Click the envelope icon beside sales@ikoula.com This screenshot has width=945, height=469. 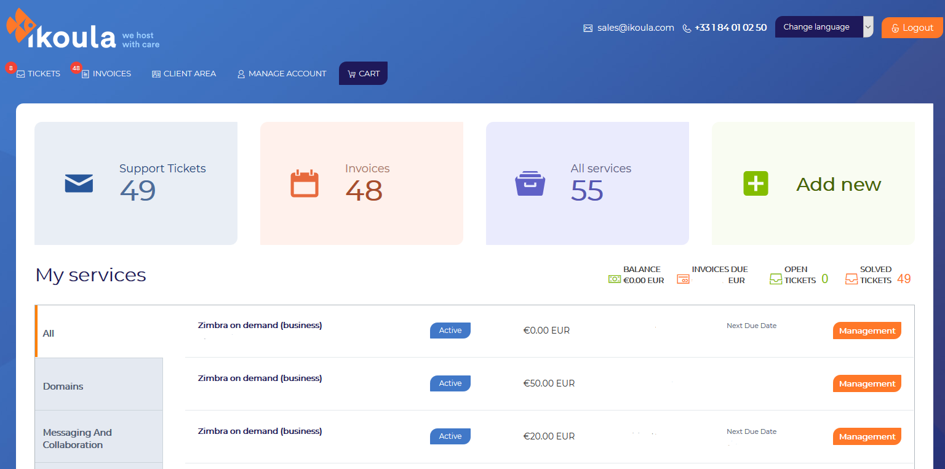pos(588,28)
